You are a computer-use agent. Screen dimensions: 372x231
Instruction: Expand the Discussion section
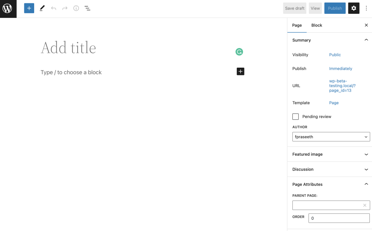tap(329, 169)
